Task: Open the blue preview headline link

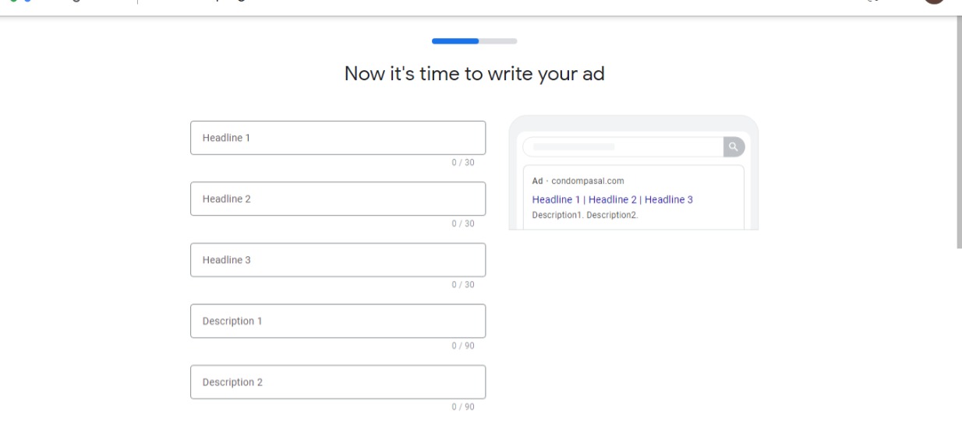Action: (x=612, y=200)
